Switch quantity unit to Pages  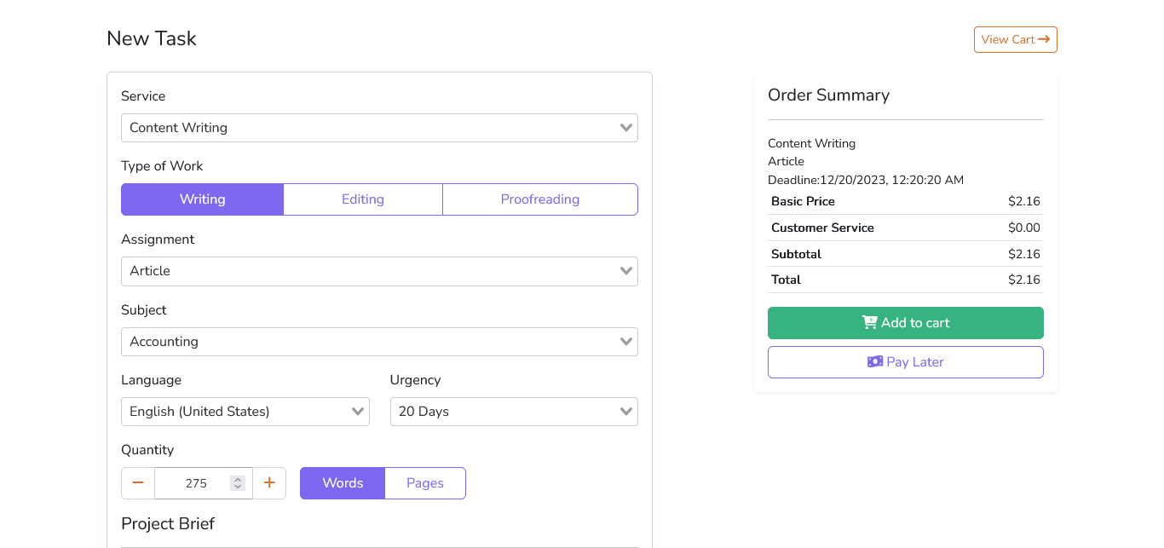coord(424,483)
